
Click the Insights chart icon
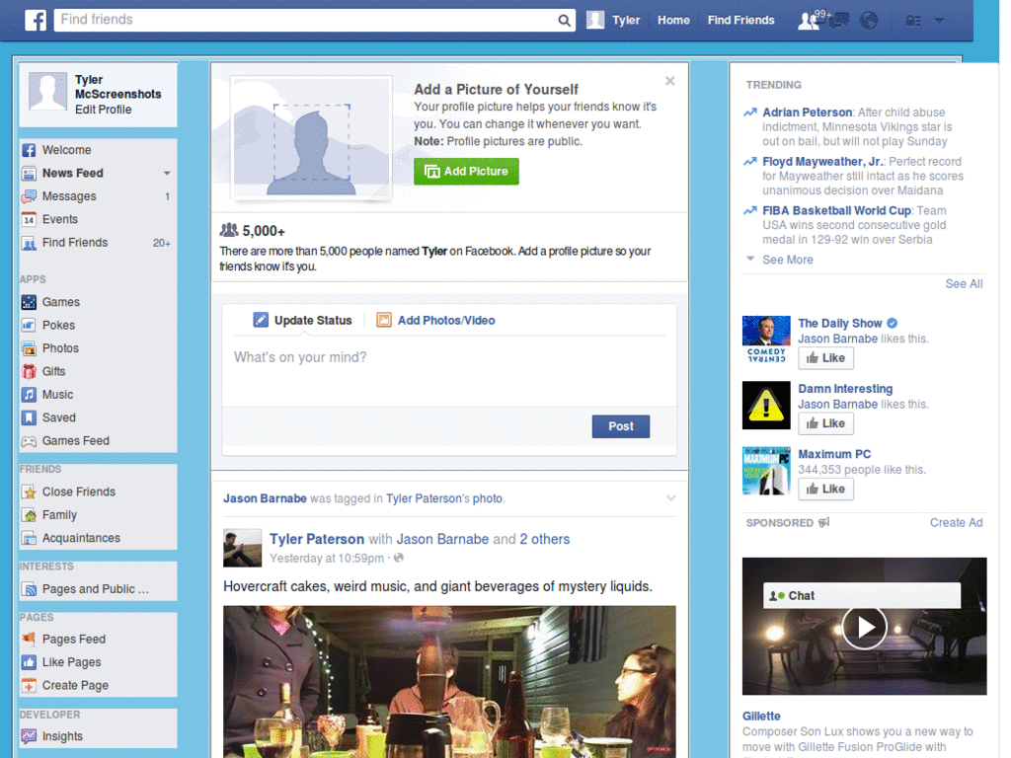click(29, 736)
